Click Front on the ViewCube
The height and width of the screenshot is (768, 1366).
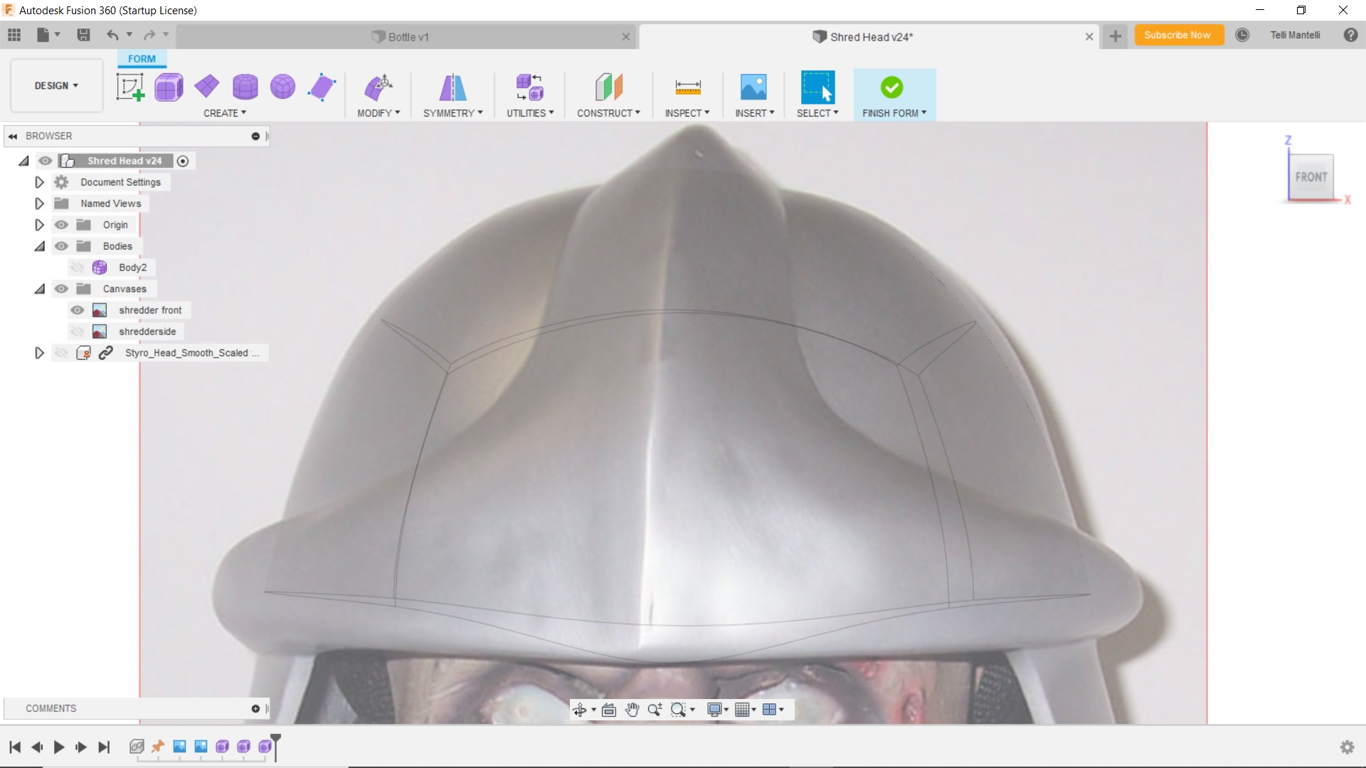click(x=1311, y=177)
